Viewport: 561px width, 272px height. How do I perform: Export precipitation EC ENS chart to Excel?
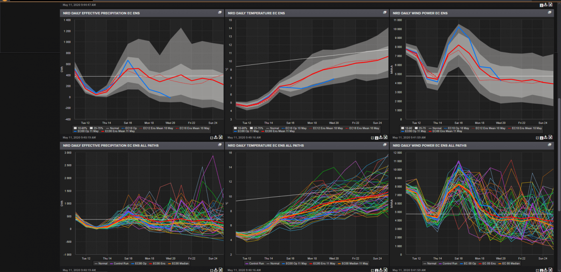(x=221, y=137)
